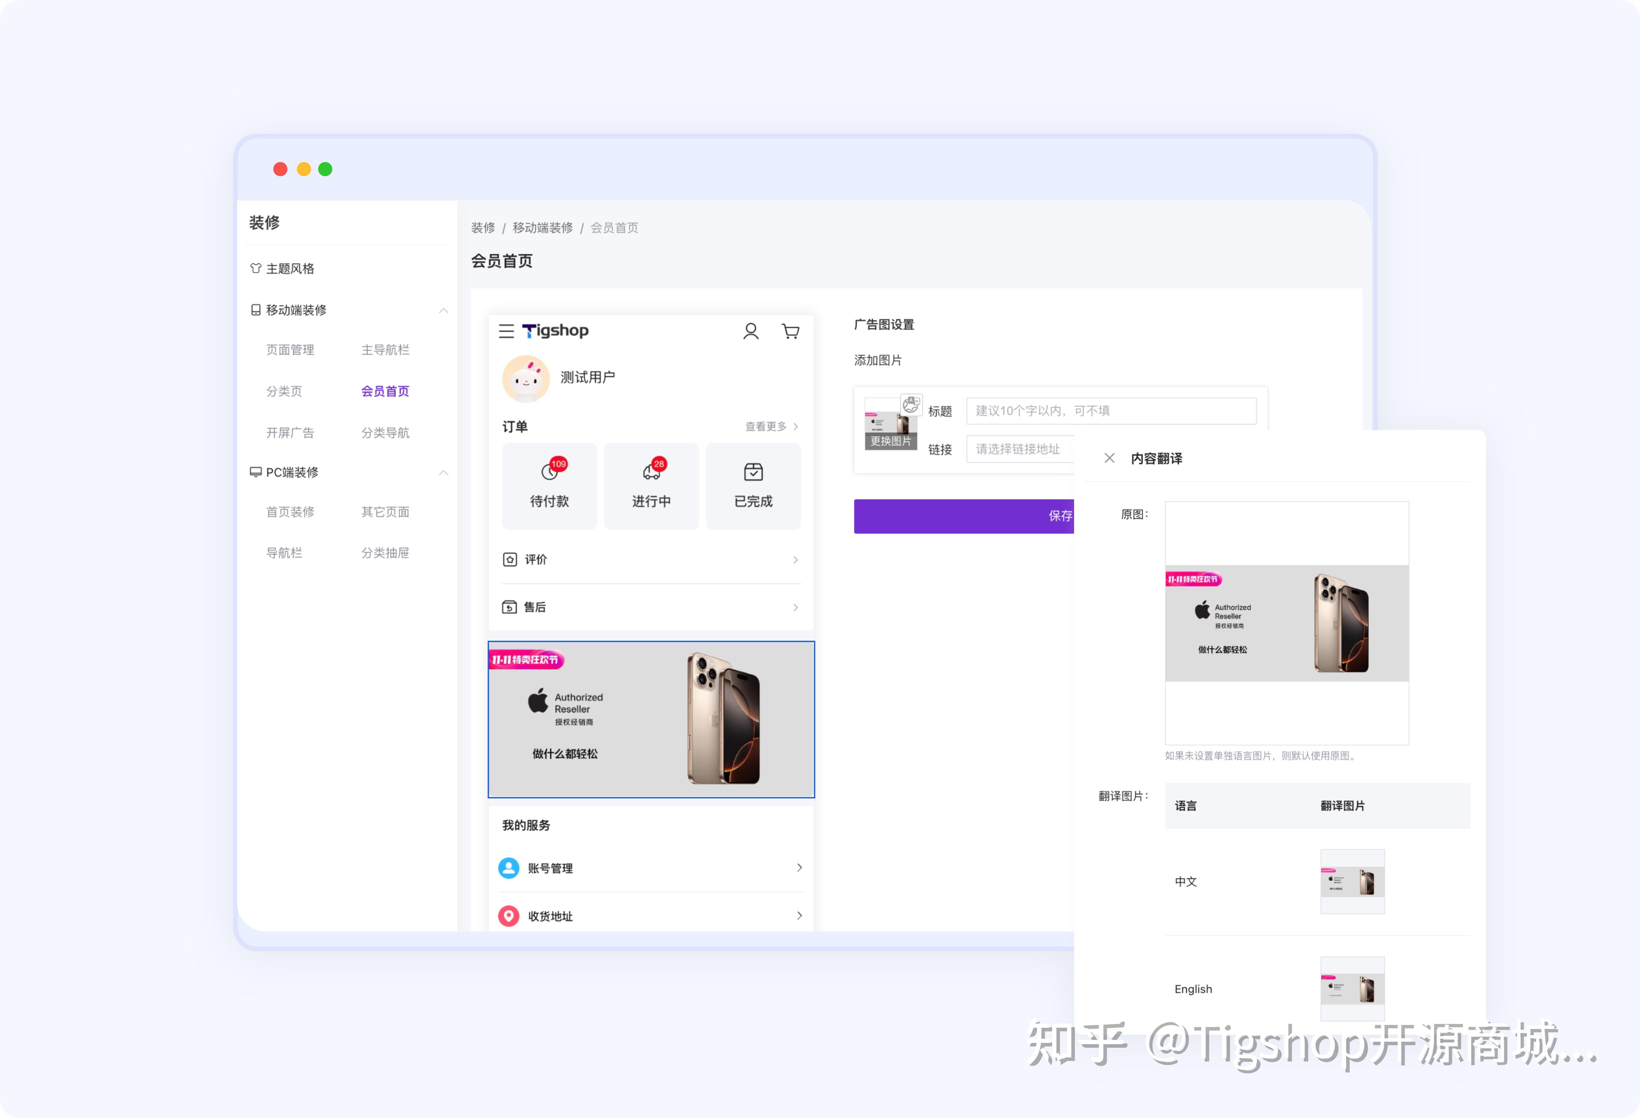Open 移动端装修 from the breadcrumb
Image resolution: width=1640 pixels, height=1118 pixels.
pos(543,227)
